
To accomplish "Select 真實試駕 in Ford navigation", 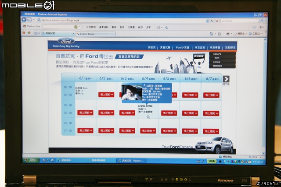I will pyautogui.click(x=165, y=47).
